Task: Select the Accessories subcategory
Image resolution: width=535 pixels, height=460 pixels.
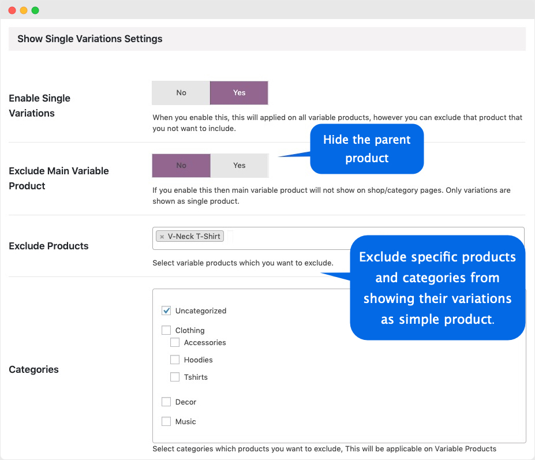Action: [x=174, y=342]
